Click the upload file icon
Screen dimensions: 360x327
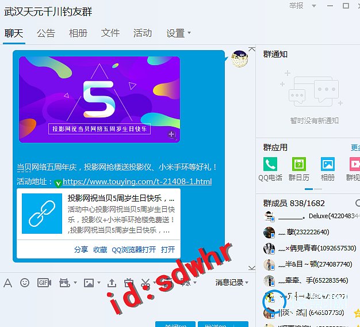point(112,283)
